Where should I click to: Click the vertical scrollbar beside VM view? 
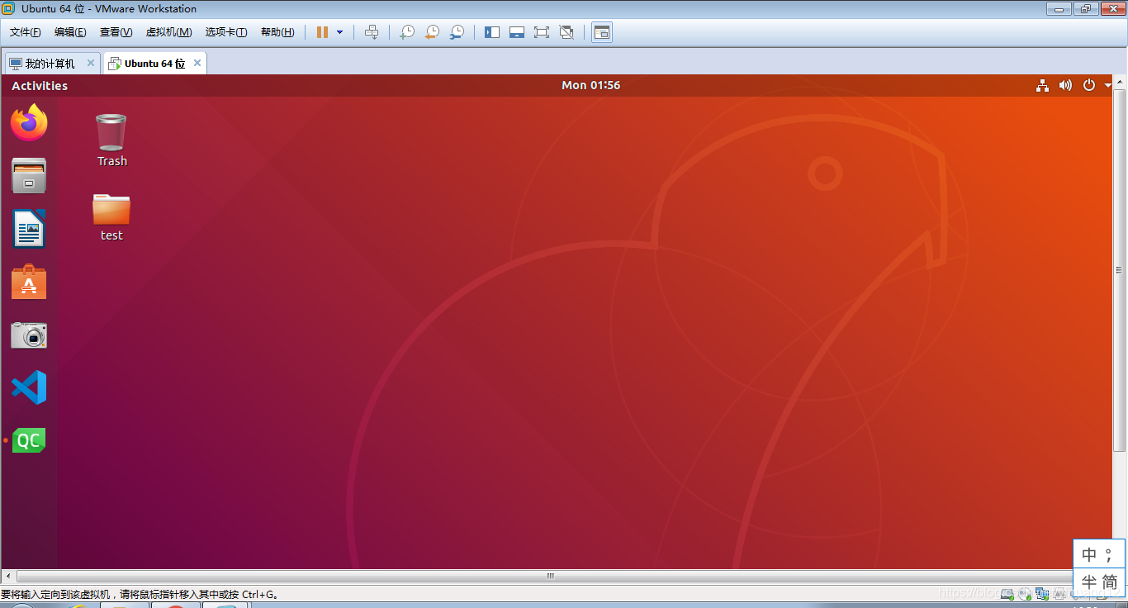pyautogui.click(x=1120, y=269)
